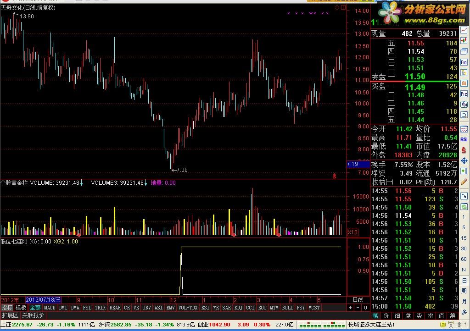This screenshot has width=470, height=331.
Task: Open the quote list window icon
Action: (464, 51)
